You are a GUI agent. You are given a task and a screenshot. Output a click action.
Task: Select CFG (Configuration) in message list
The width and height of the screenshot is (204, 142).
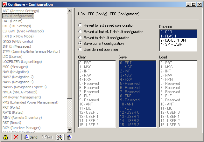coord(18,16)
